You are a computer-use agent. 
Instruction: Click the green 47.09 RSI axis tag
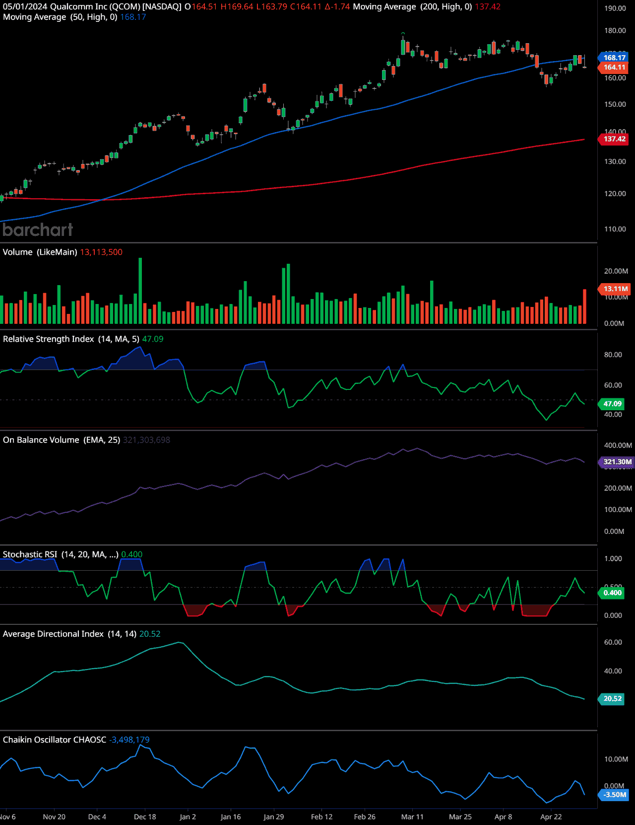coord(612,404)
